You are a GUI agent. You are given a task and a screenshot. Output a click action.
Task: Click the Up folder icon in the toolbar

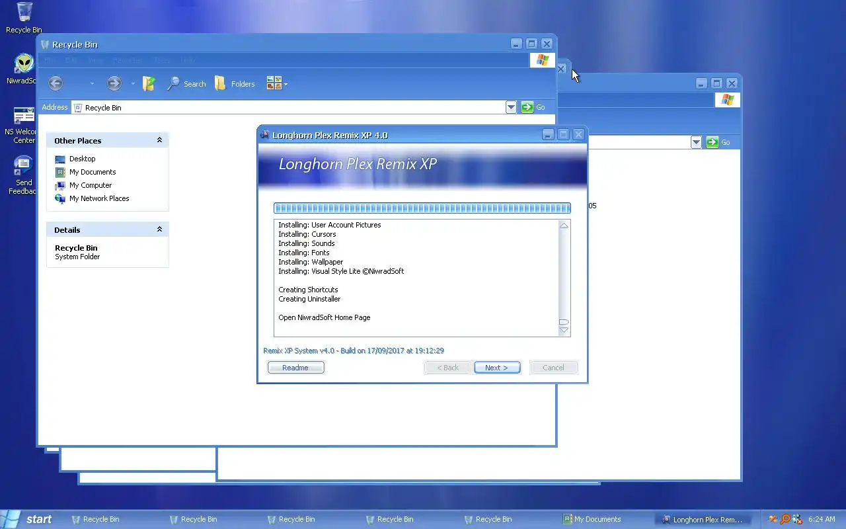coord(149,83)
